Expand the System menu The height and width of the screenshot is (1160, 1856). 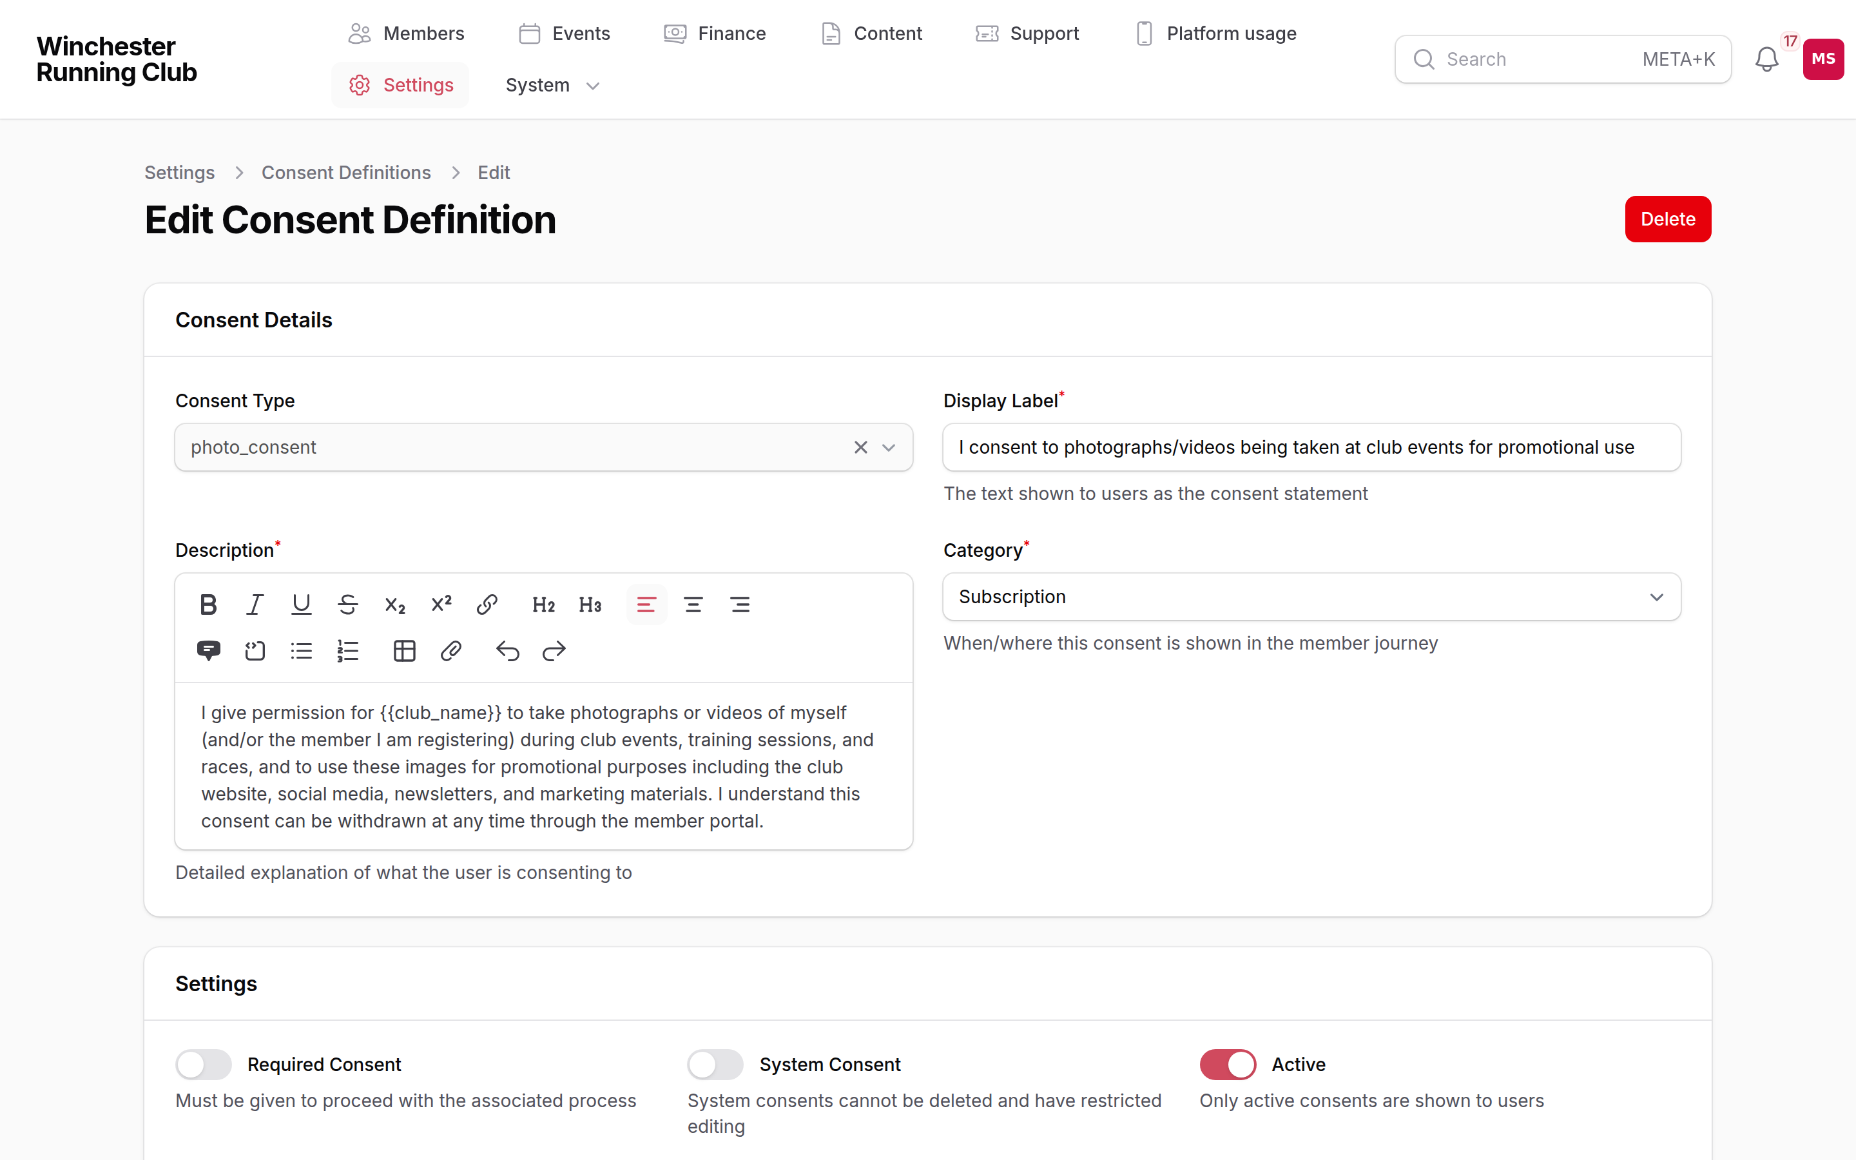[552, 85]
